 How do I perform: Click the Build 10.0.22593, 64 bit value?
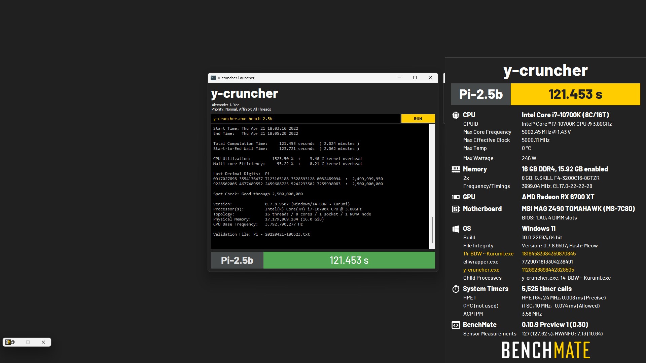coord(542,238)
